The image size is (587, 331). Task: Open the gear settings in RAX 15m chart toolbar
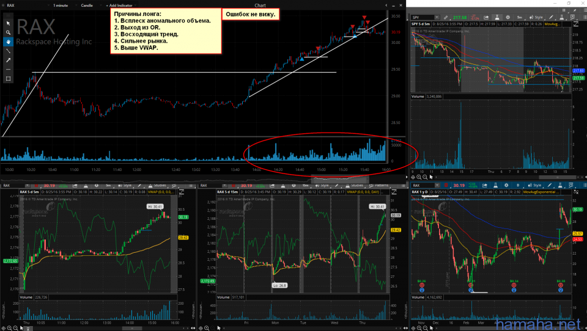pyautogui.click(x=294, y=186)
